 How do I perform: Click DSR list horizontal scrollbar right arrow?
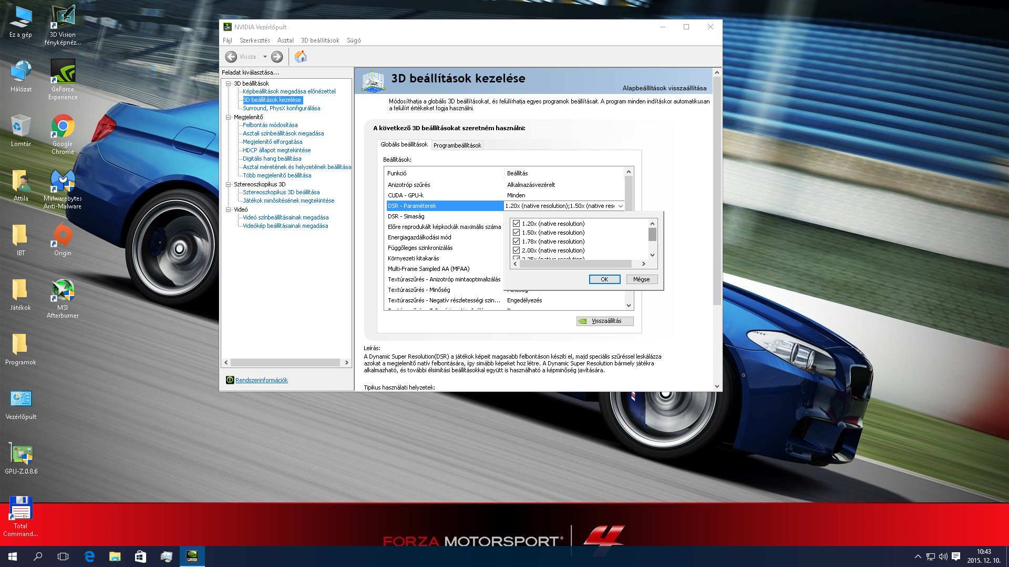643,264
